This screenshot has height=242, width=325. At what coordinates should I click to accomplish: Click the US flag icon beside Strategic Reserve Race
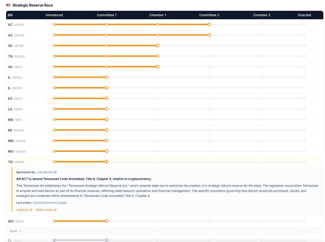tap(8, 5)
